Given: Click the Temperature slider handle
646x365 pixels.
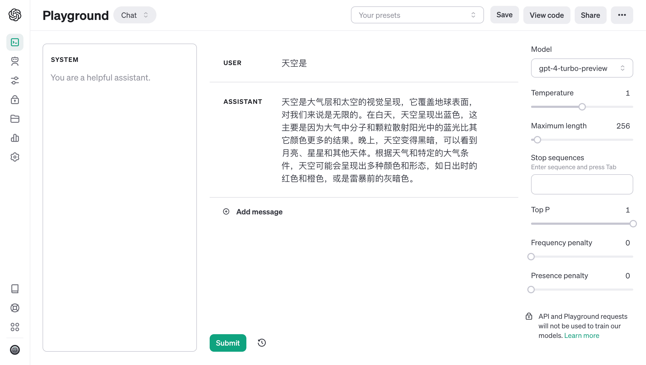Looking at the screenshot, I should (582, 107).
